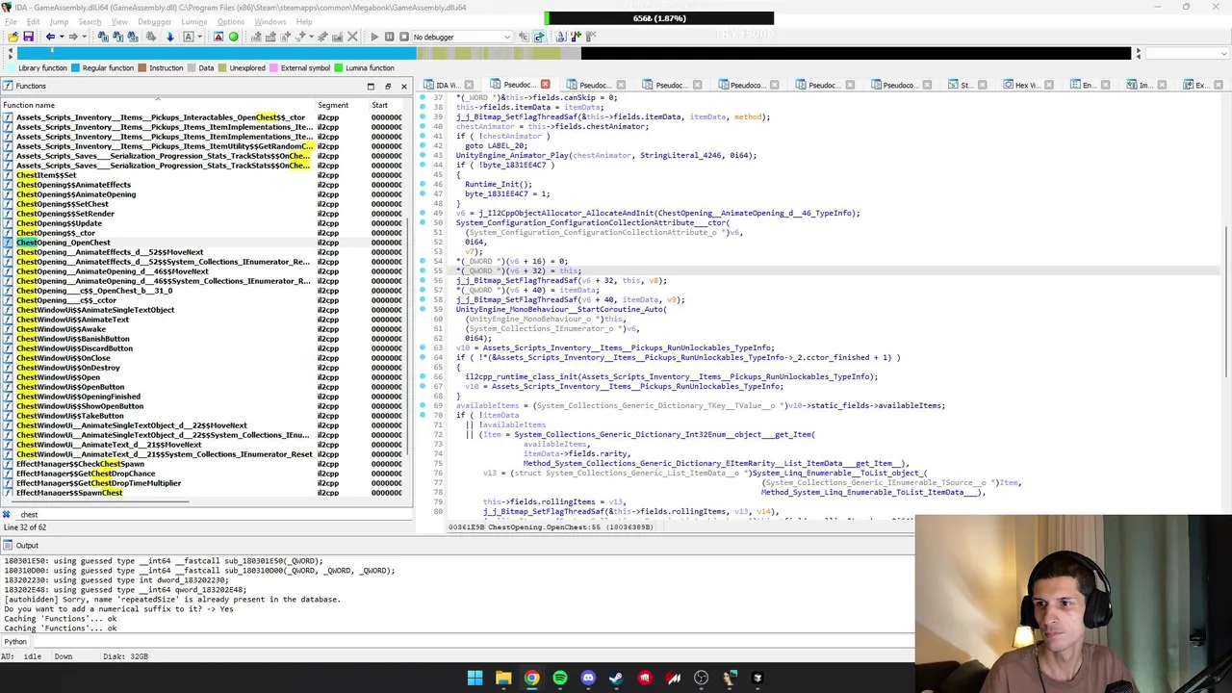The image size is (1232, 693).
Task: Switch to the Imports tab
Action: (1144, 85)
